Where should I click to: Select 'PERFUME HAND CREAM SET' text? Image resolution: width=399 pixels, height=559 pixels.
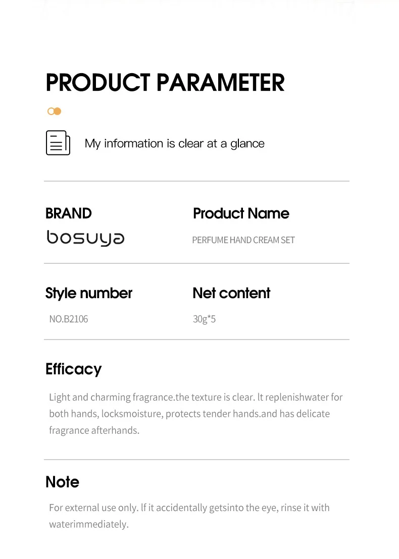click(243, 240)
